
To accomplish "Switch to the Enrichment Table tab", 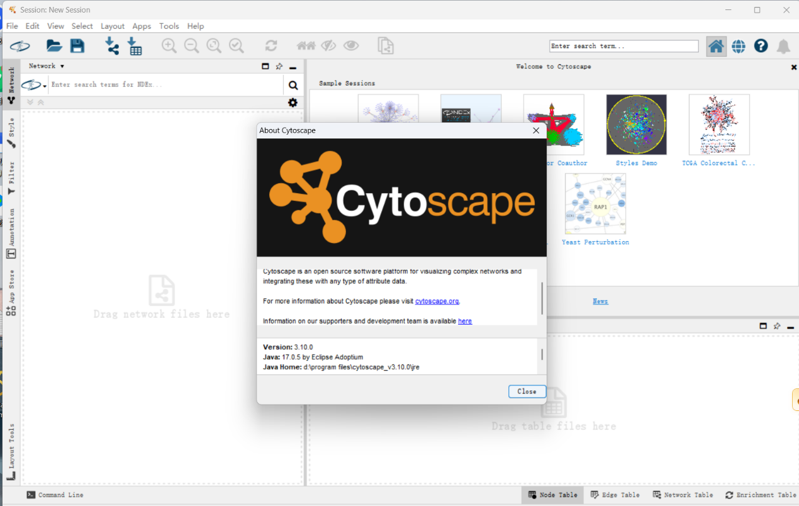I will point(760,495).
